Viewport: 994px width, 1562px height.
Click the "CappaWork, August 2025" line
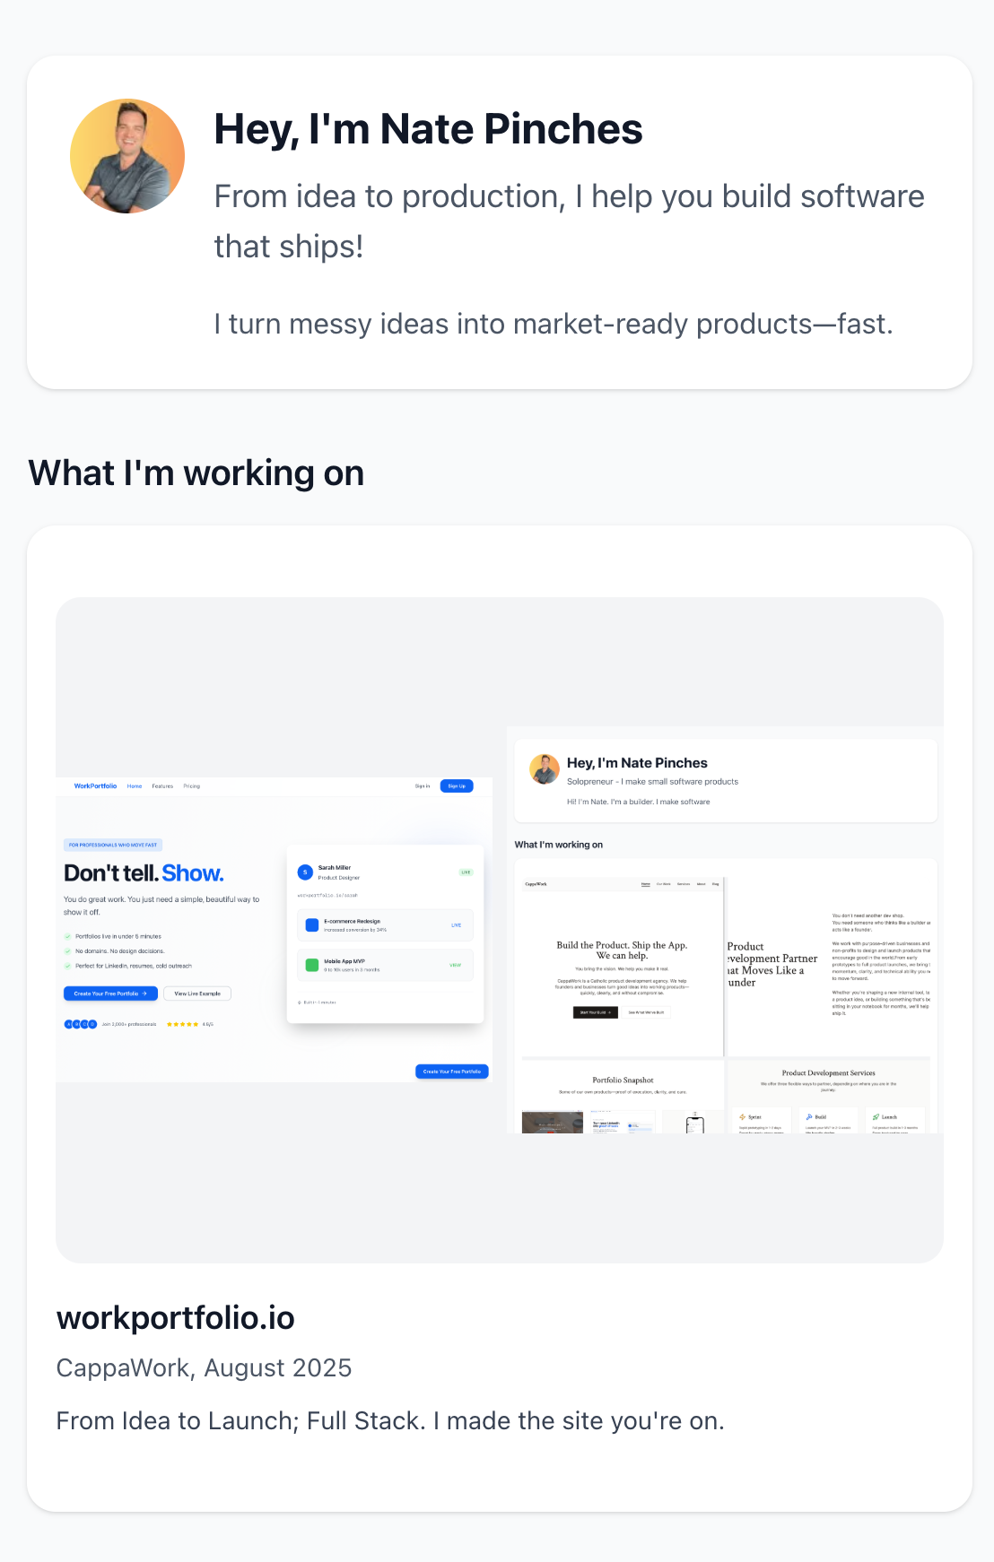point(204,1368)
